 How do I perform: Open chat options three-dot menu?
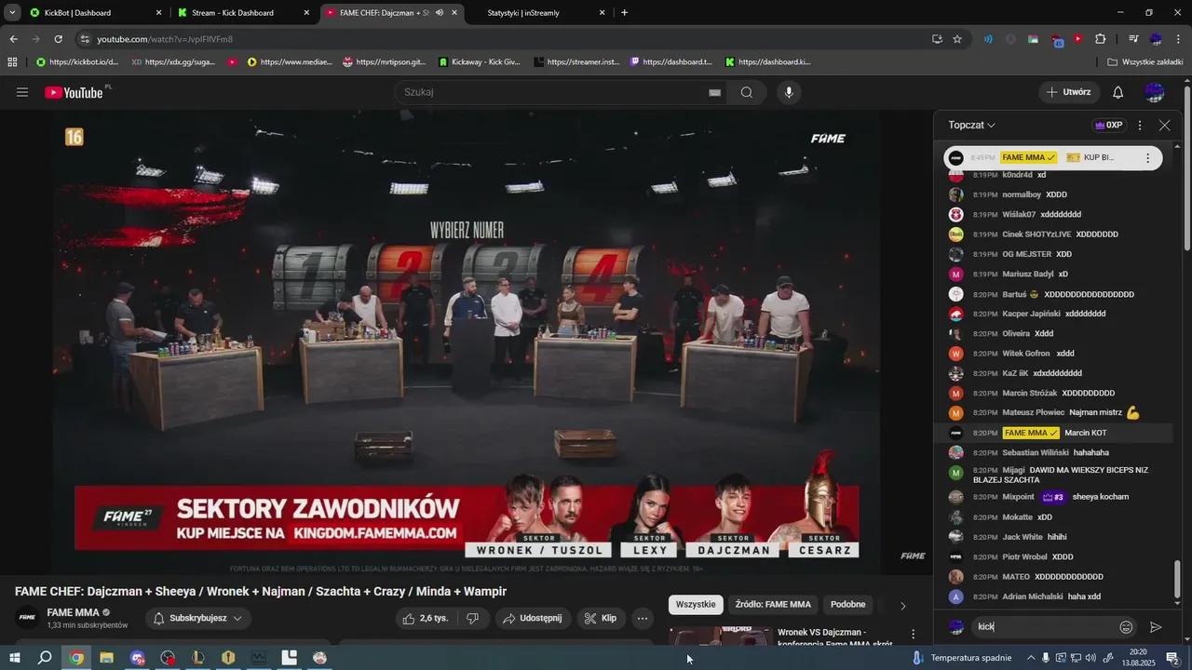[x=1140, y=125]
